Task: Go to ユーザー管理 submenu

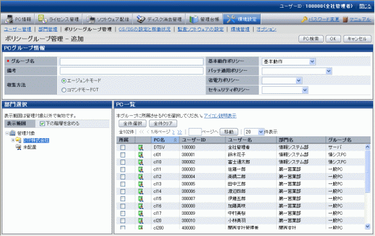Action: [x=17, y=29]
